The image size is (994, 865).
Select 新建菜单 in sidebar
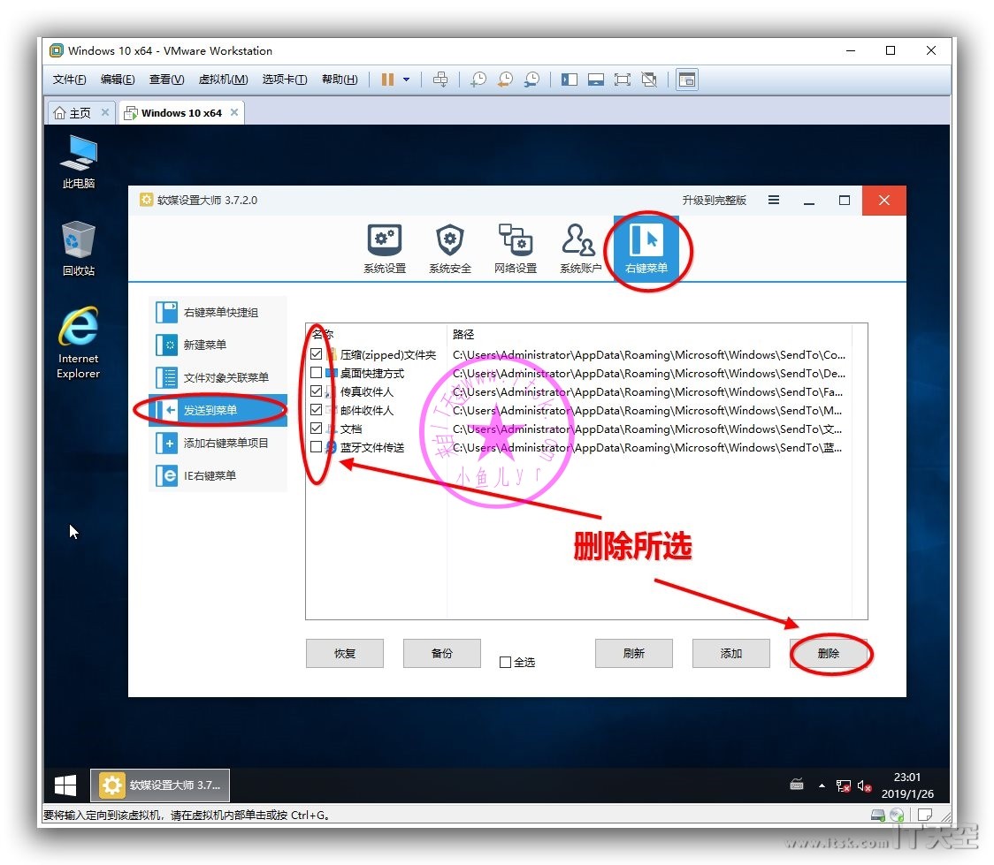pyautogui.click(x=218, y=345)
